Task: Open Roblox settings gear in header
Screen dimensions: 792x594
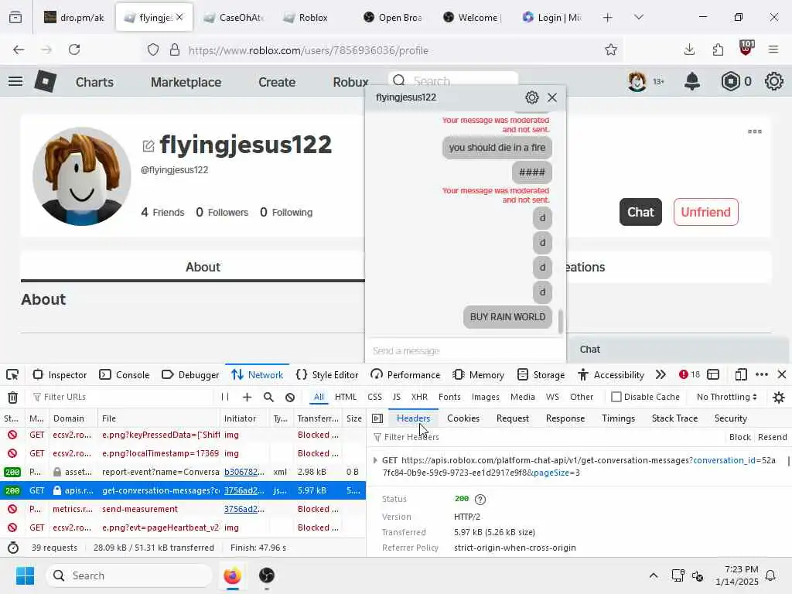Action: [773, 81]
